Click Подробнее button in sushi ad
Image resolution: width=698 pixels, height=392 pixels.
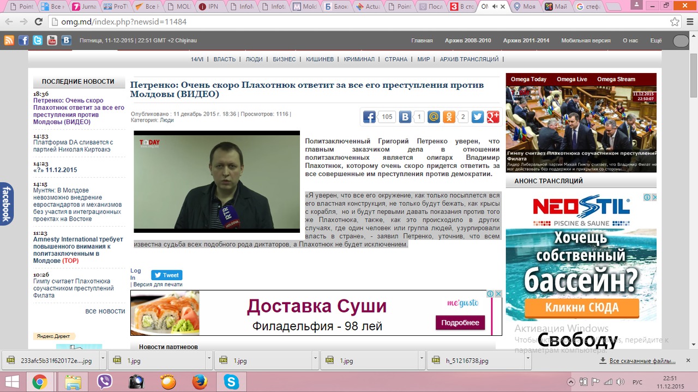(x=460, y=322)
